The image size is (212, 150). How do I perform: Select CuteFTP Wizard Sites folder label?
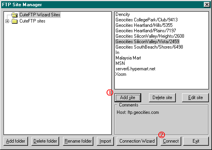[40, 15]
